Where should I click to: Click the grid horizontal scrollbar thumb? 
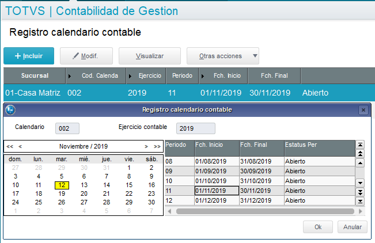click(265, 211)
